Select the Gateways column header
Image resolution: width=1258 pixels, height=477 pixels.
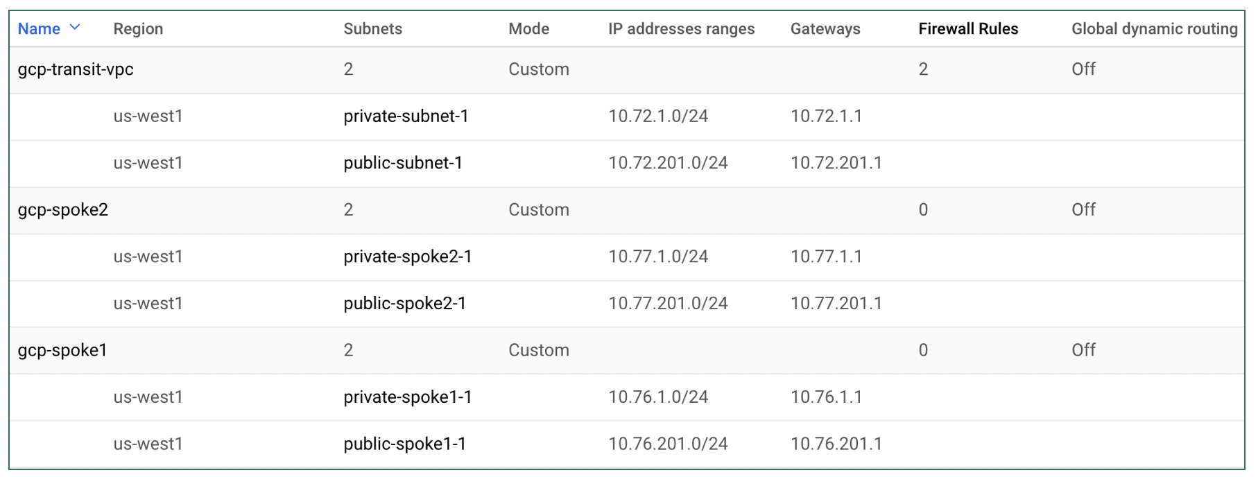pos(825,28)
